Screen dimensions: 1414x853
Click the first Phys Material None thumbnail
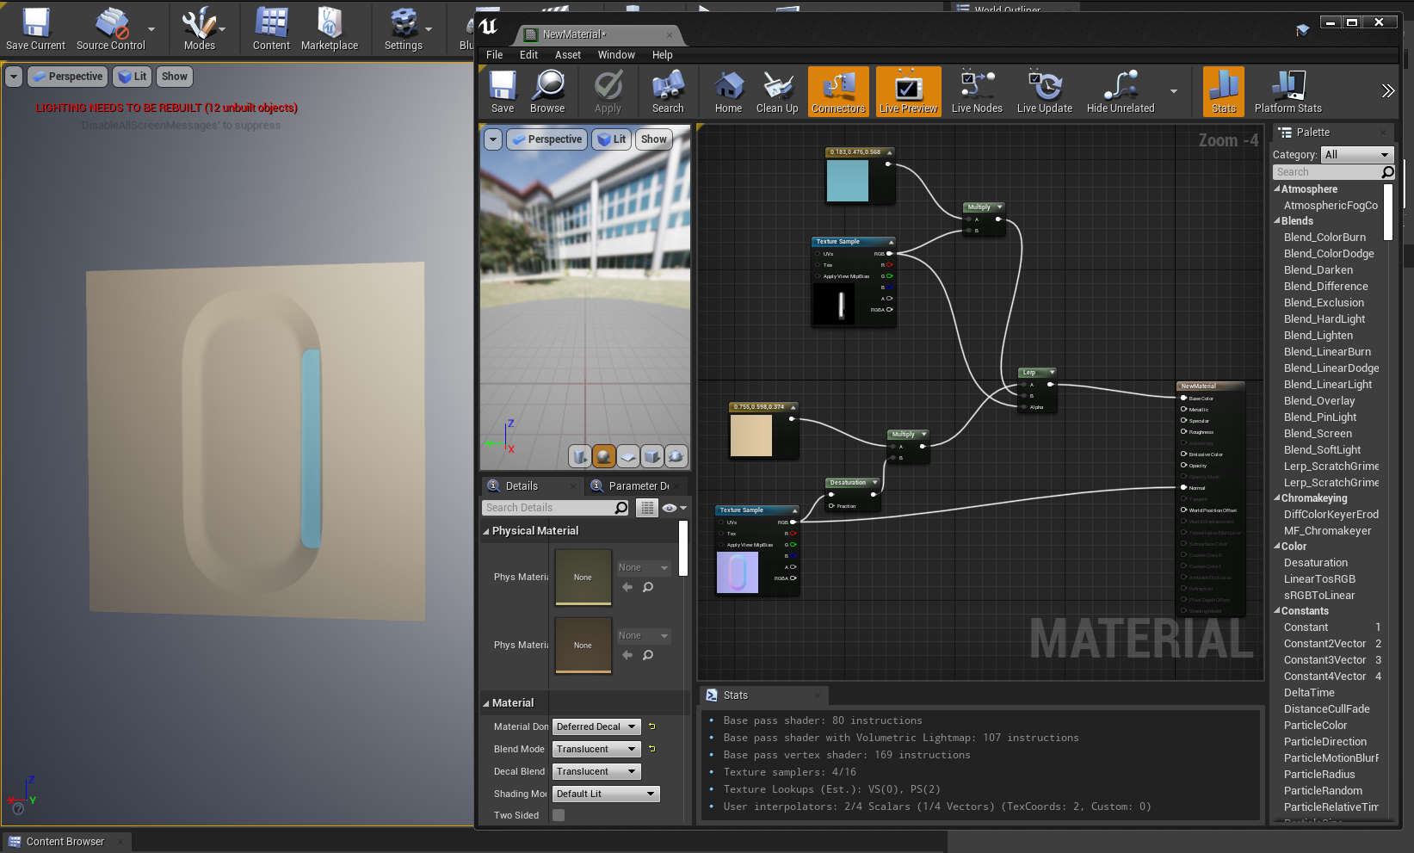[x=583, y=577]
